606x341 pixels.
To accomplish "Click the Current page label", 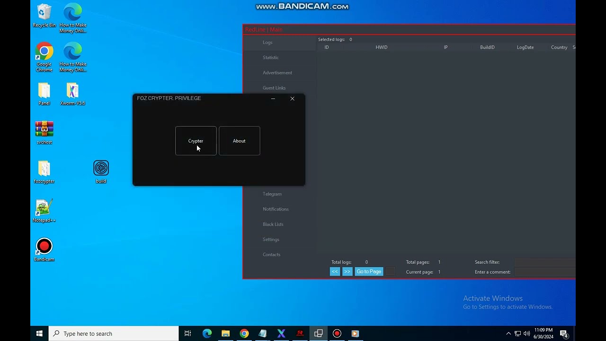I will [x=419, y=272].
